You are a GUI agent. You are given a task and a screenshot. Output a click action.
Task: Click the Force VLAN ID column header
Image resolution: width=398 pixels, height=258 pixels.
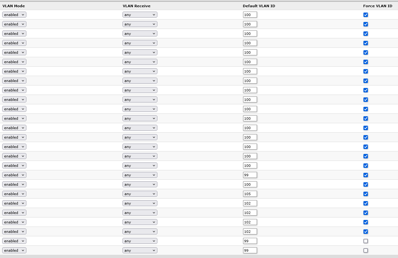(x=378, y=6)
